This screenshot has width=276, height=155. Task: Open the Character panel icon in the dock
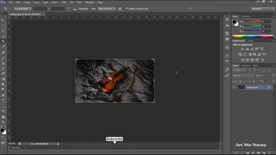point(227,56)
